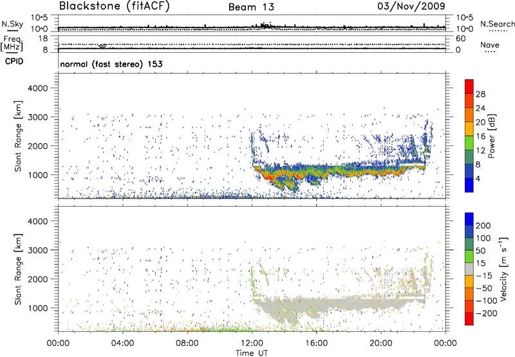Click the '200' value on Velocity colorbar
This screenshot has height=357, width=515.
483,226
